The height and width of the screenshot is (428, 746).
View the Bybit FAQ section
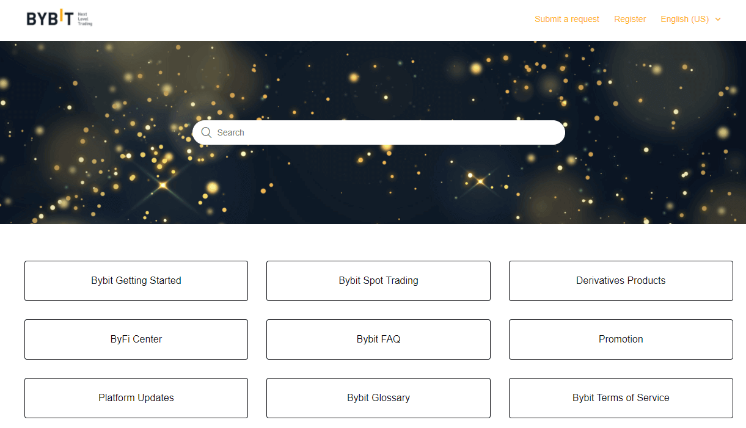[378, 339]
